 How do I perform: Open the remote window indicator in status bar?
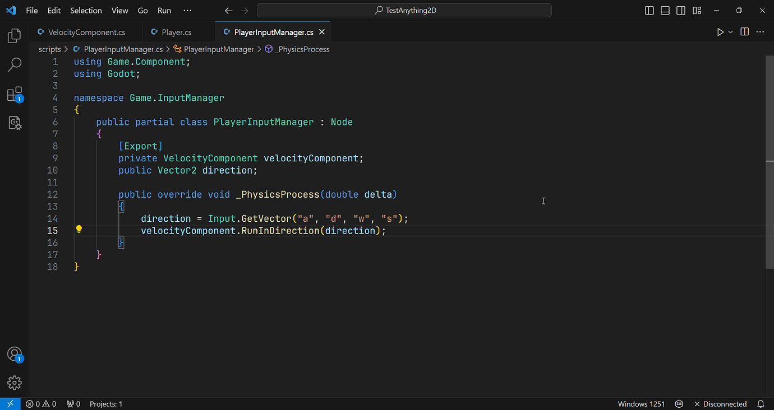pyautogui.click(x=10, y=404)
